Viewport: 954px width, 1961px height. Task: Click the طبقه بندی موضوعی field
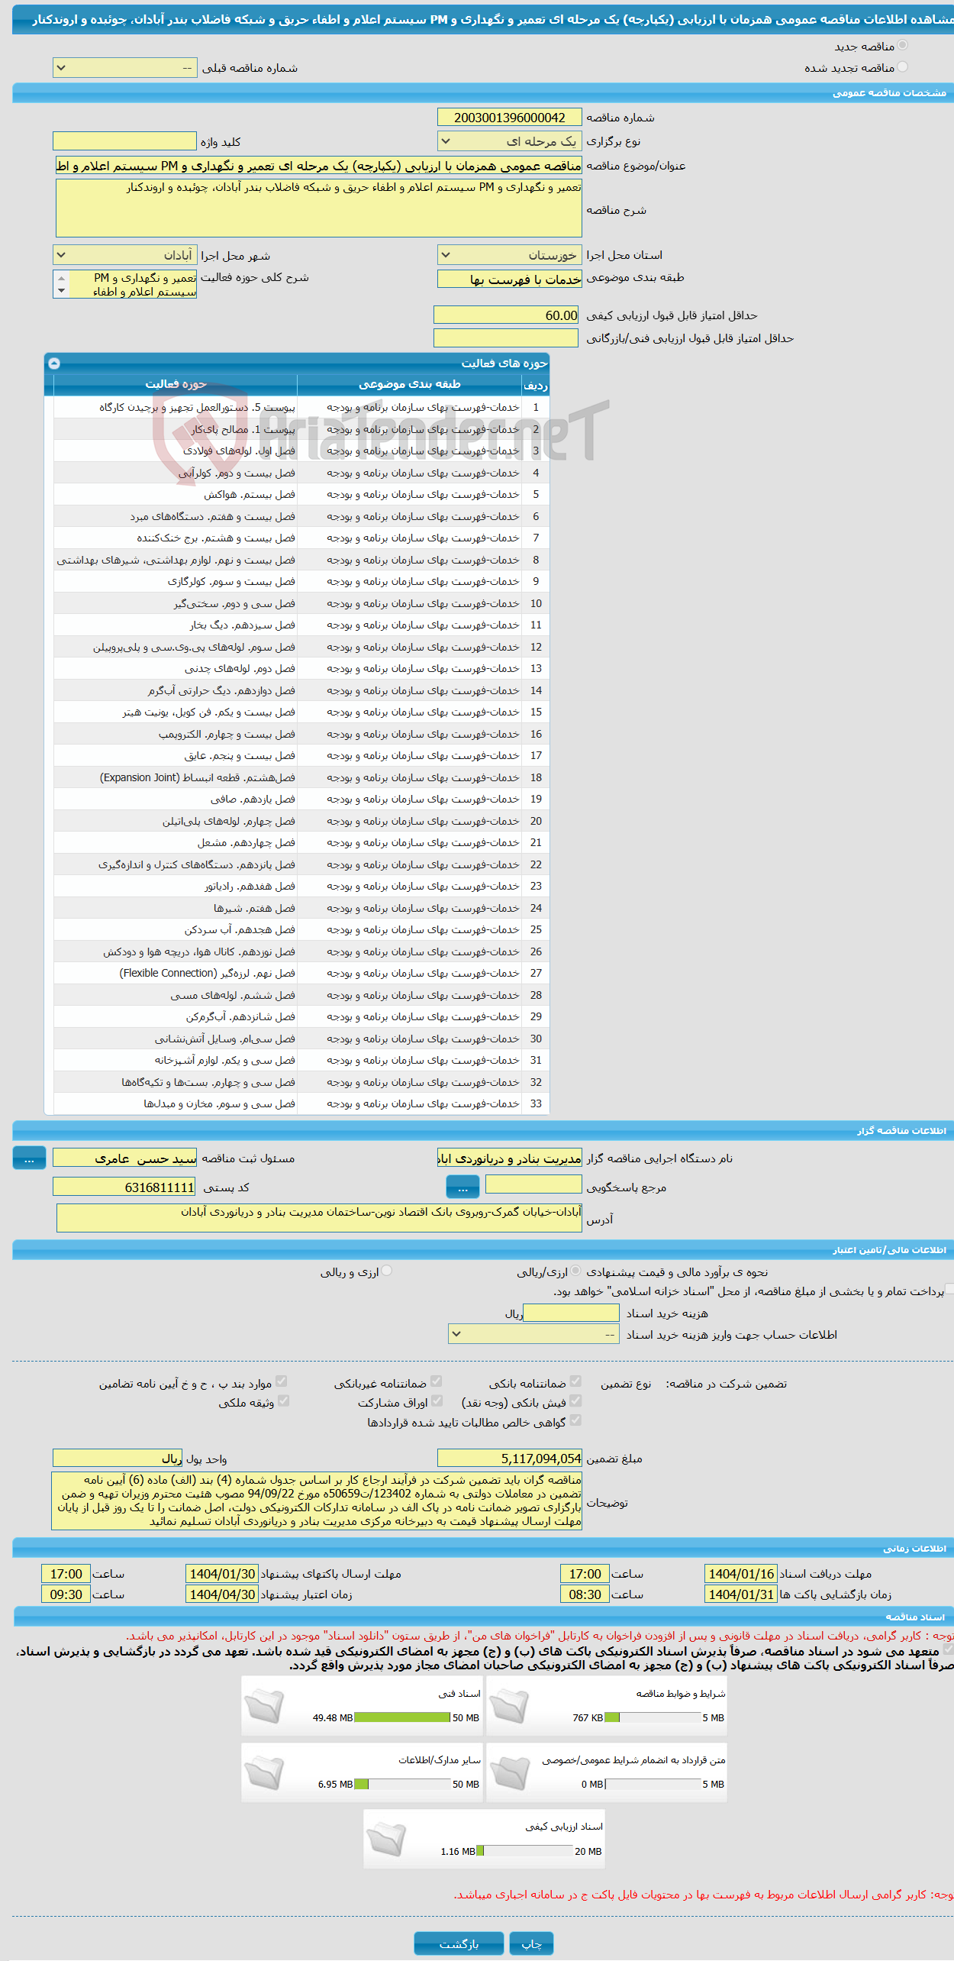point(510,279)
